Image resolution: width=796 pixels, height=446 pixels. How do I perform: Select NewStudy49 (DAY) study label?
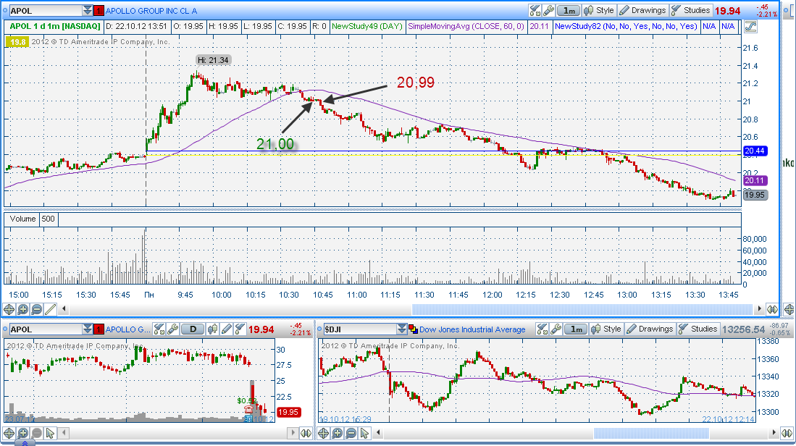[x=367, y=26]
